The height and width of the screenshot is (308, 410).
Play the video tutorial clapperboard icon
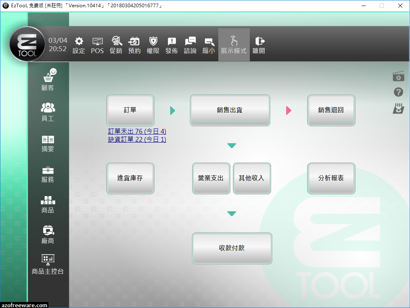pos(398,76)
